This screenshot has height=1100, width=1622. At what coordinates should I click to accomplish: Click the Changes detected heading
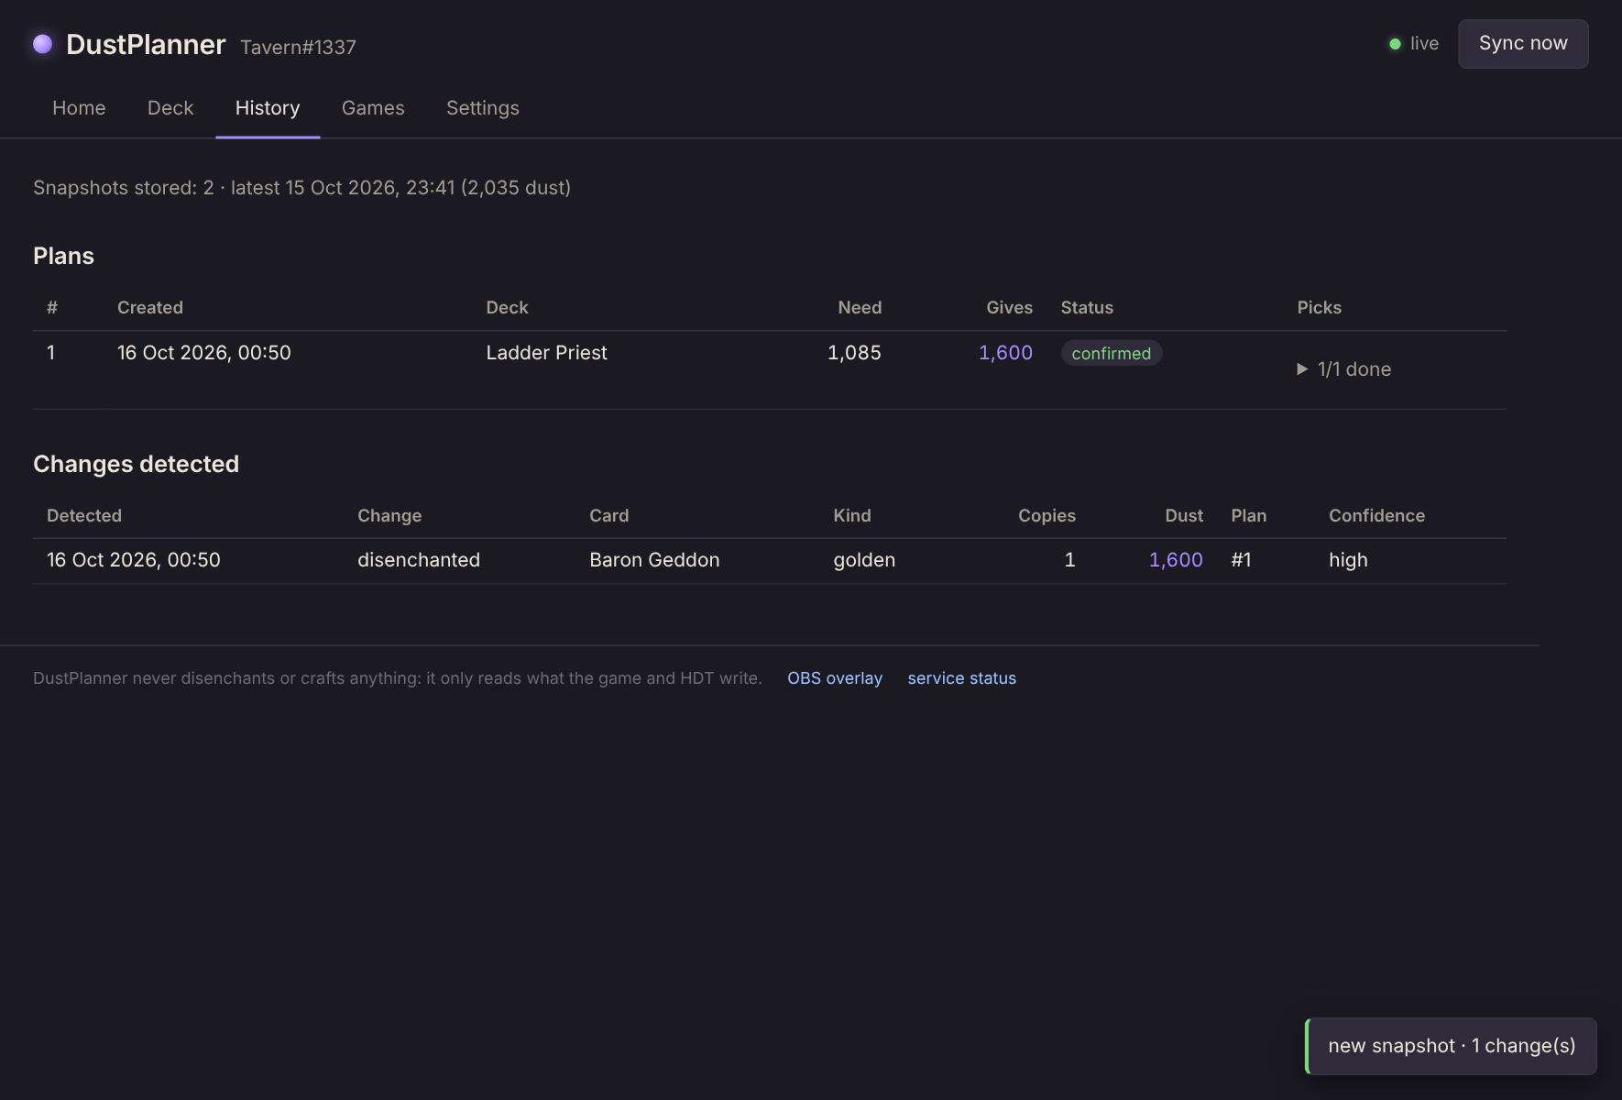coord(136,464)
